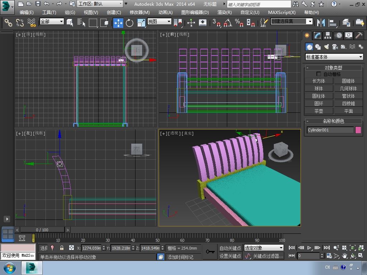Click the Cylinder001 name field
The height and width of the screenshot is (275, 367).
330,130
